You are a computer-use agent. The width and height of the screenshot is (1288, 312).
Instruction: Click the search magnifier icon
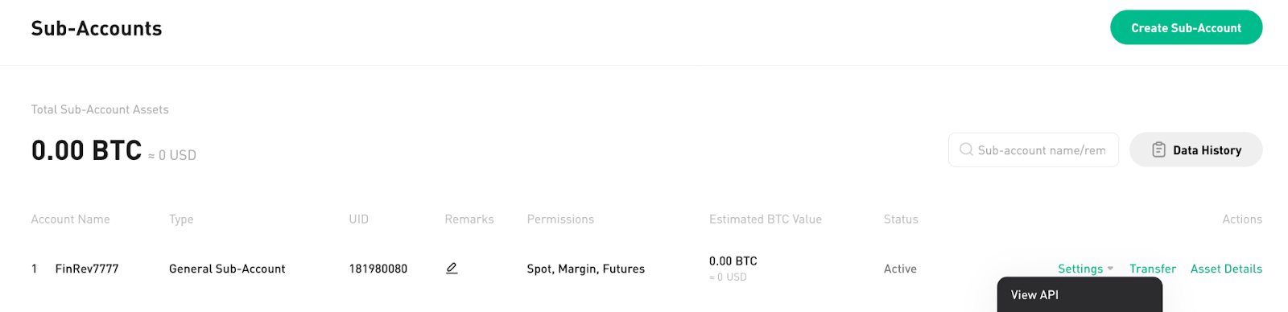point(966,150)
